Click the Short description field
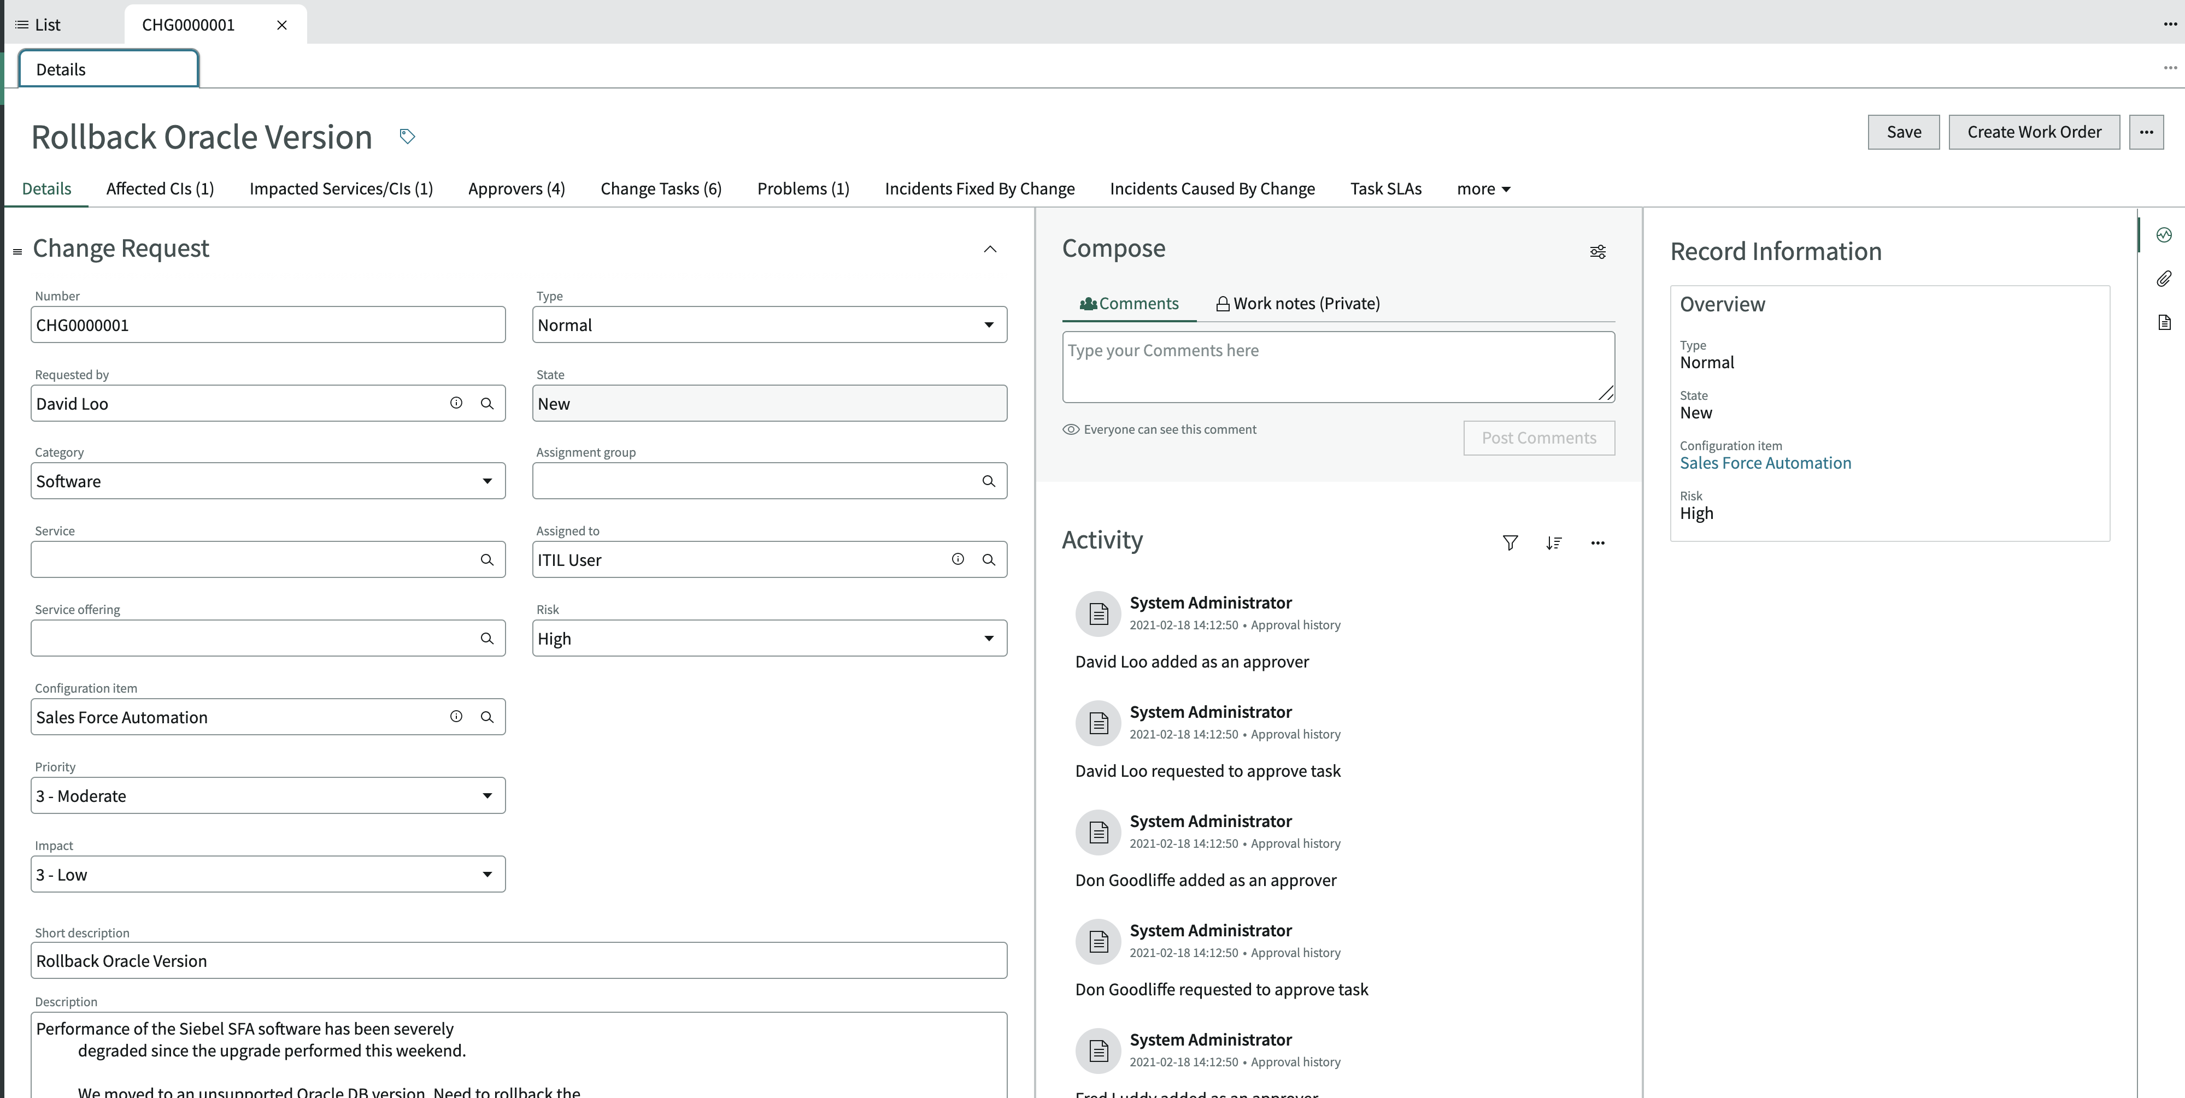This screenshot has width=2185, height=1098. 519,961
